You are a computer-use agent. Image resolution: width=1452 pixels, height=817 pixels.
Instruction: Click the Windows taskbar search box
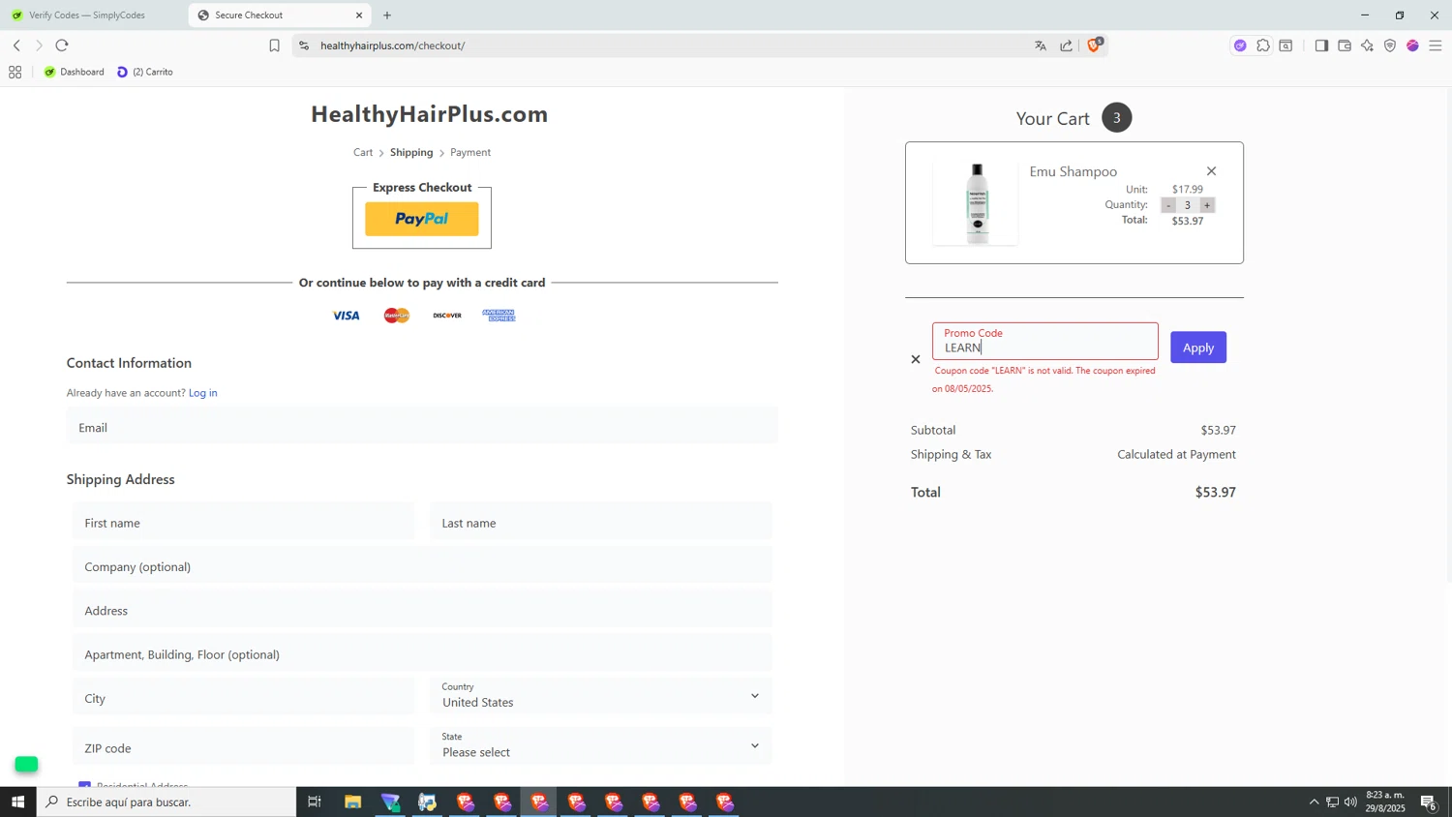pyautogui.click(x=166, y=802)
